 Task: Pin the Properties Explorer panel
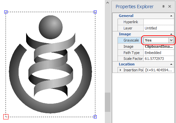pos(163,7)
